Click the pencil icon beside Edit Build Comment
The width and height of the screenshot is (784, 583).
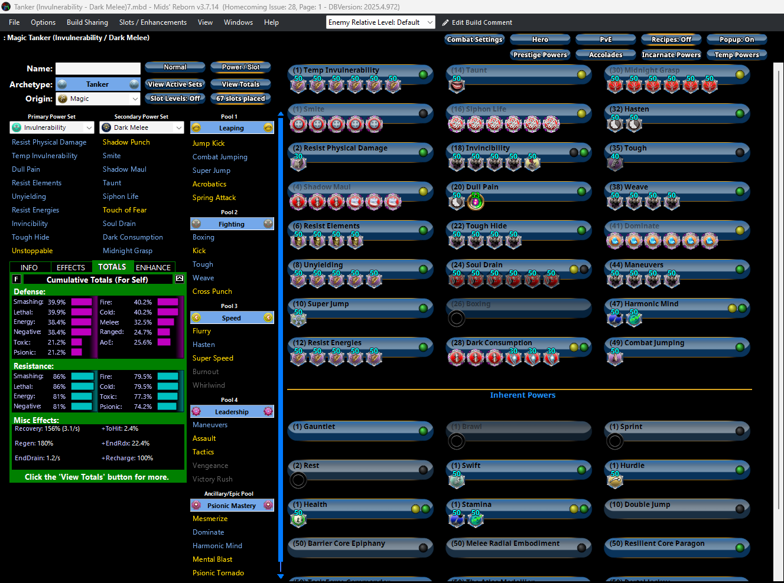tap(445, 22)
